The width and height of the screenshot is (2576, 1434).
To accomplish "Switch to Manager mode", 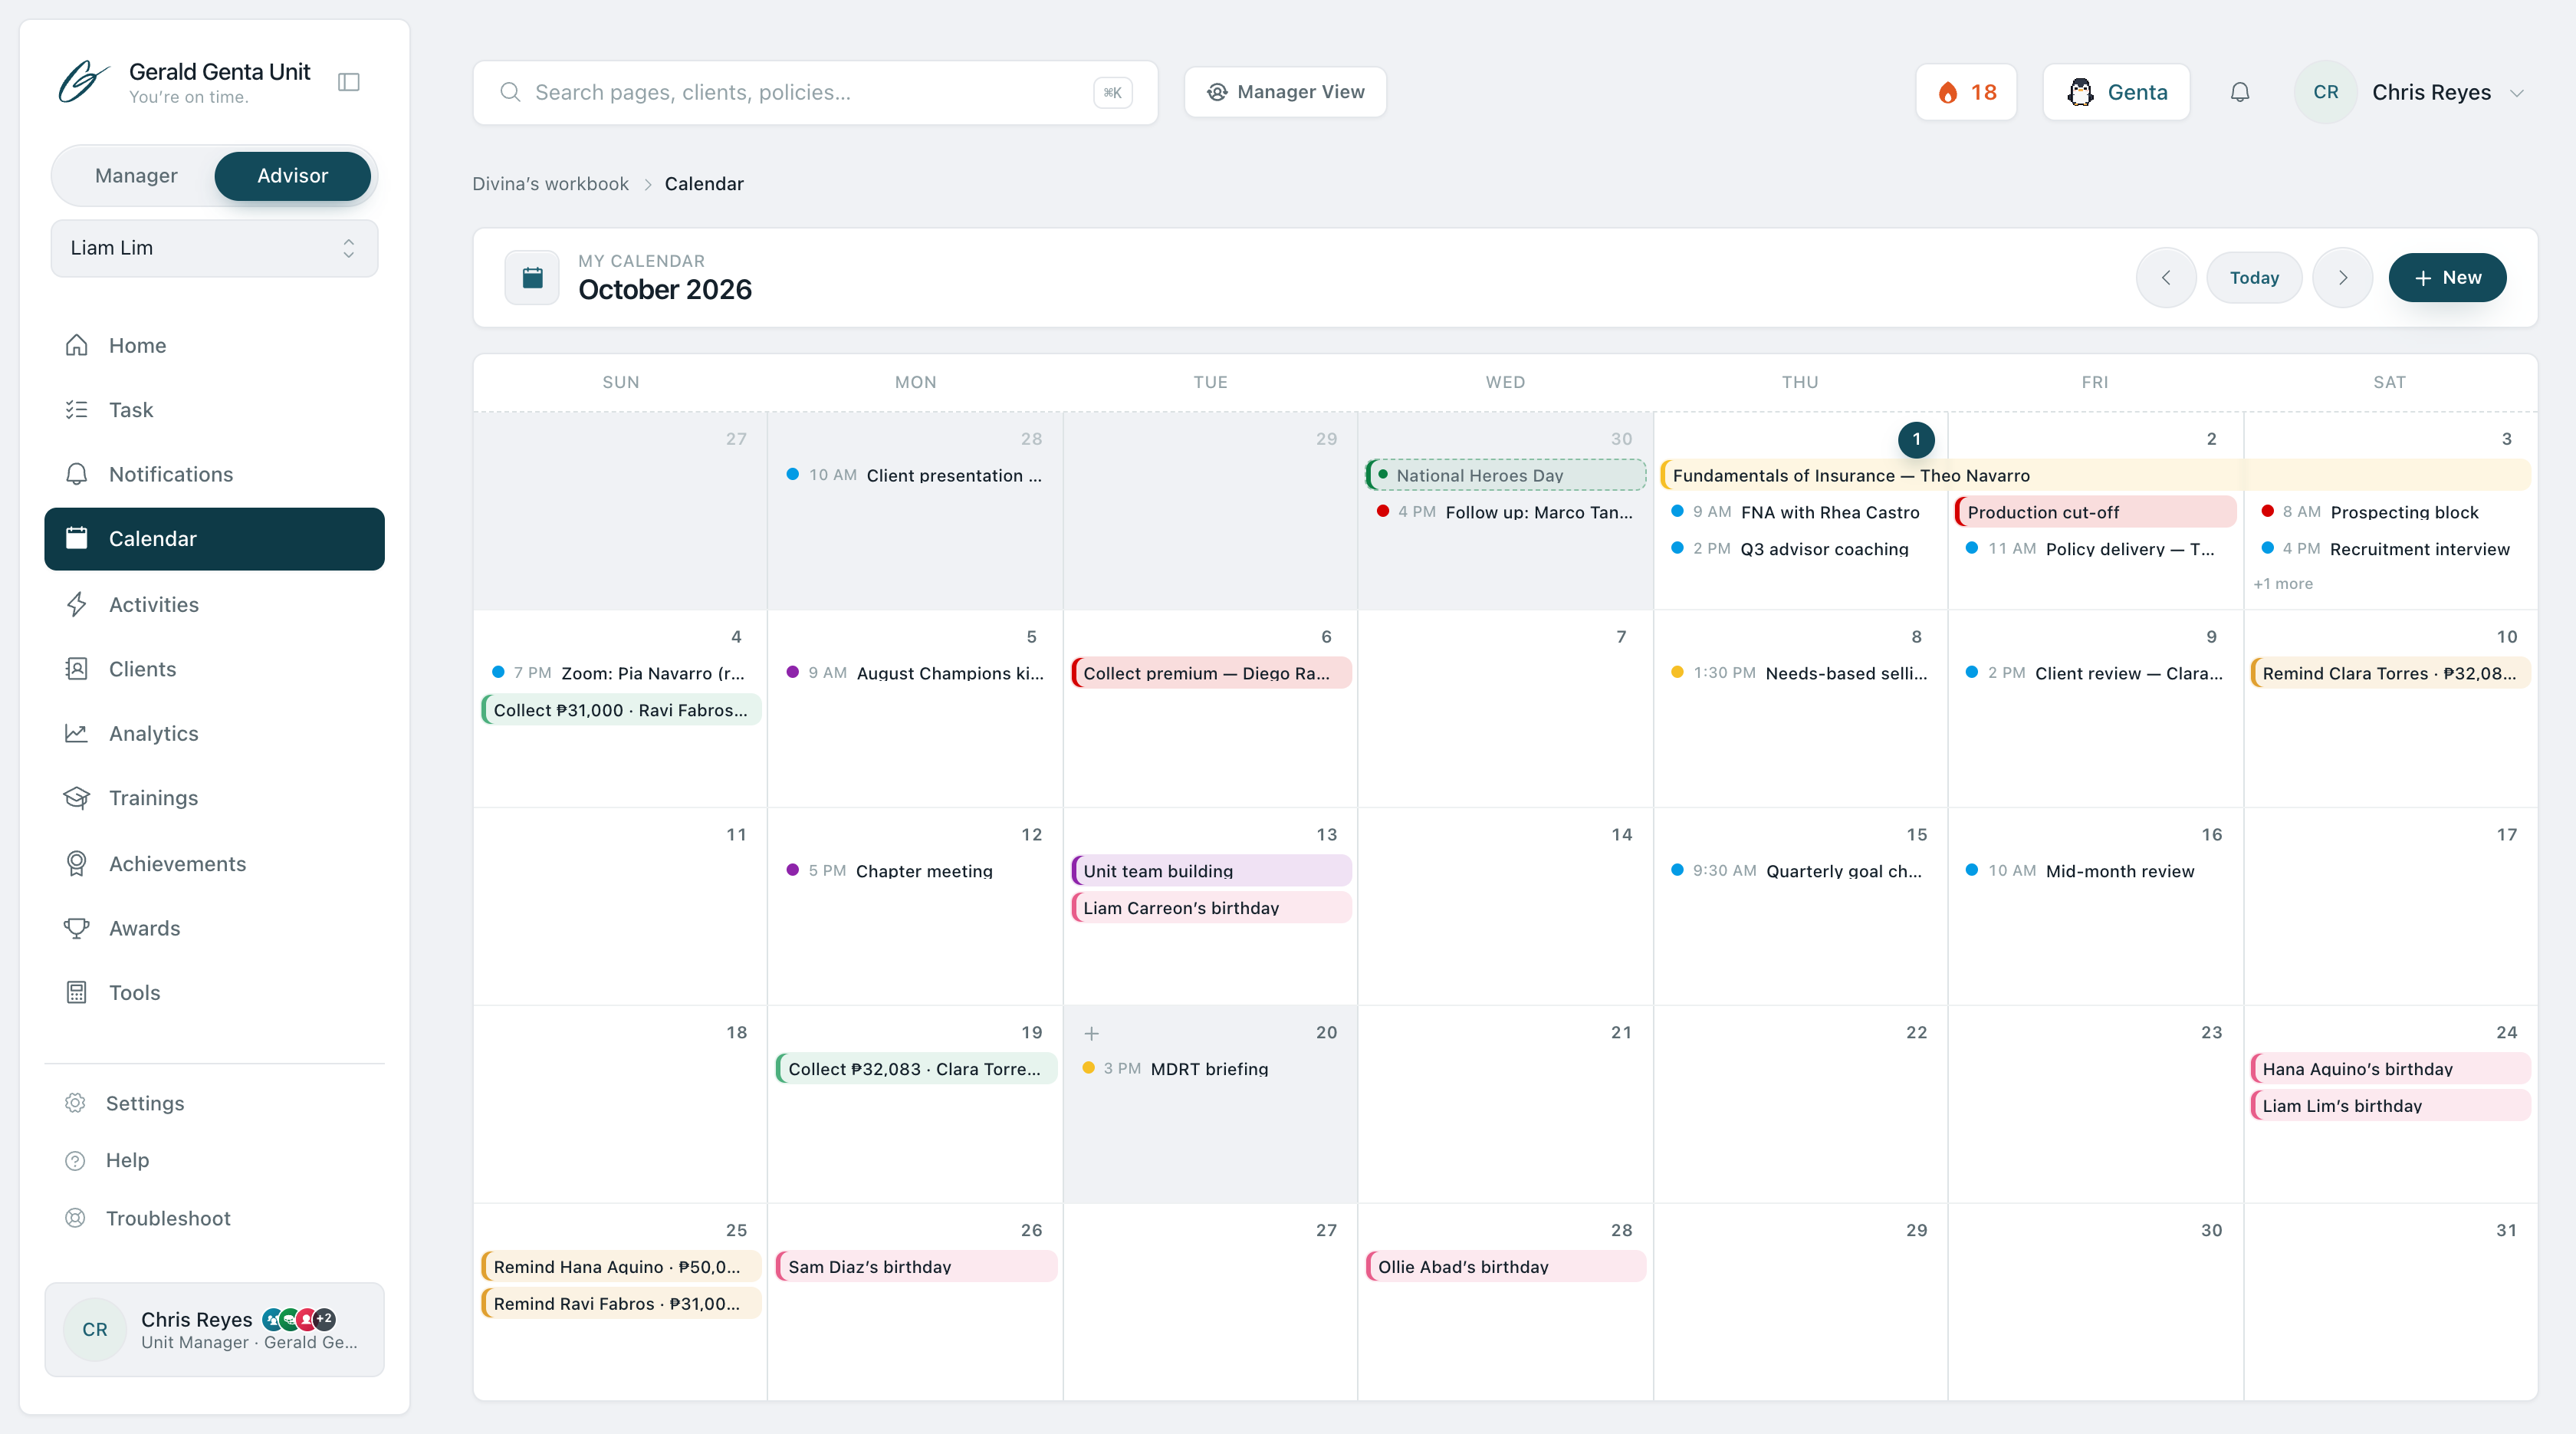I will pos(136,176).
